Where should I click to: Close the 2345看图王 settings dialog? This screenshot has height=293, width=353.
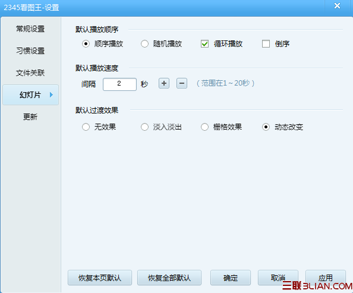point(337,6)
